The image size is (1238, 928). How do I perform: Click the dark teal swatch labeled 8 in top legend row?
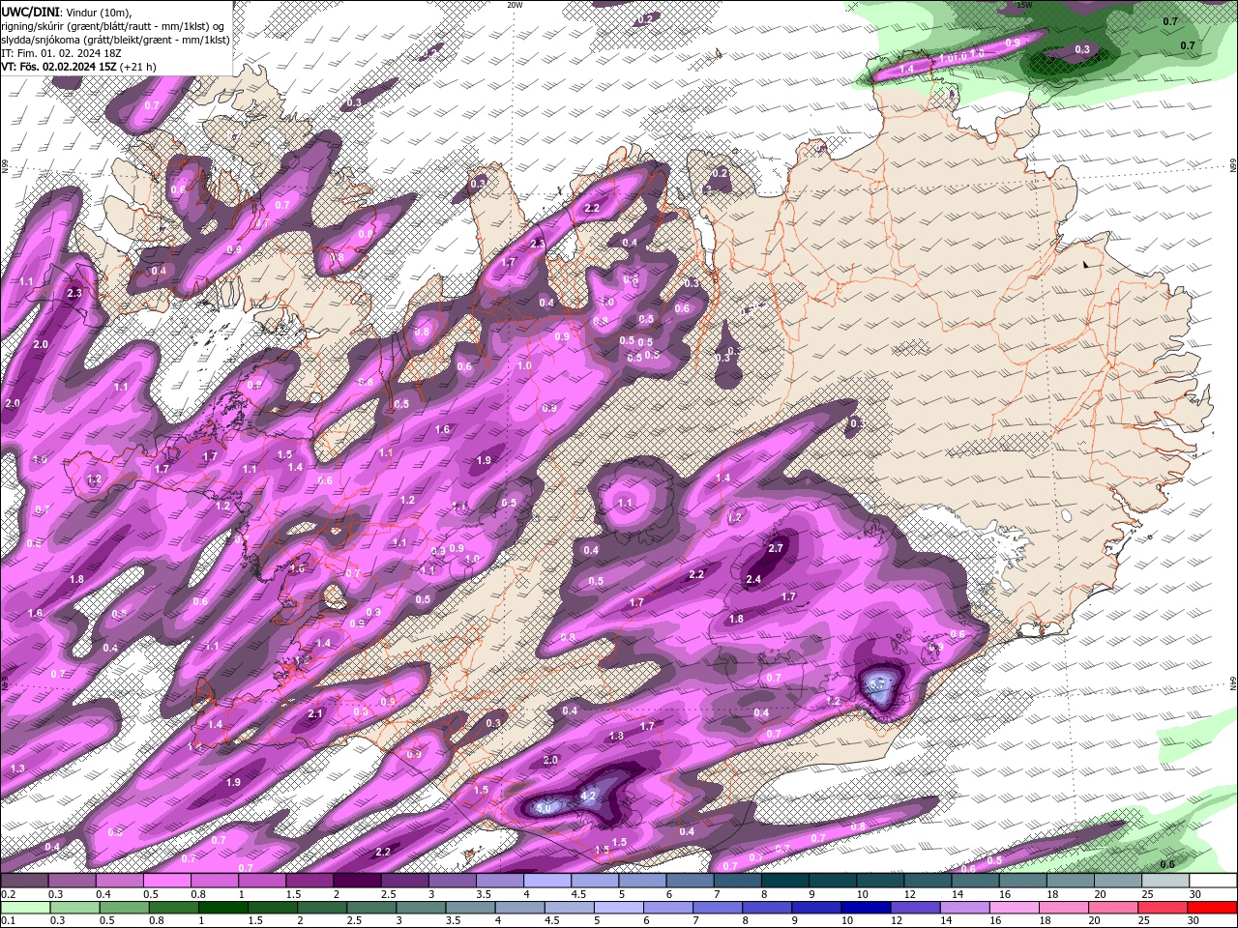pos(785,881)
